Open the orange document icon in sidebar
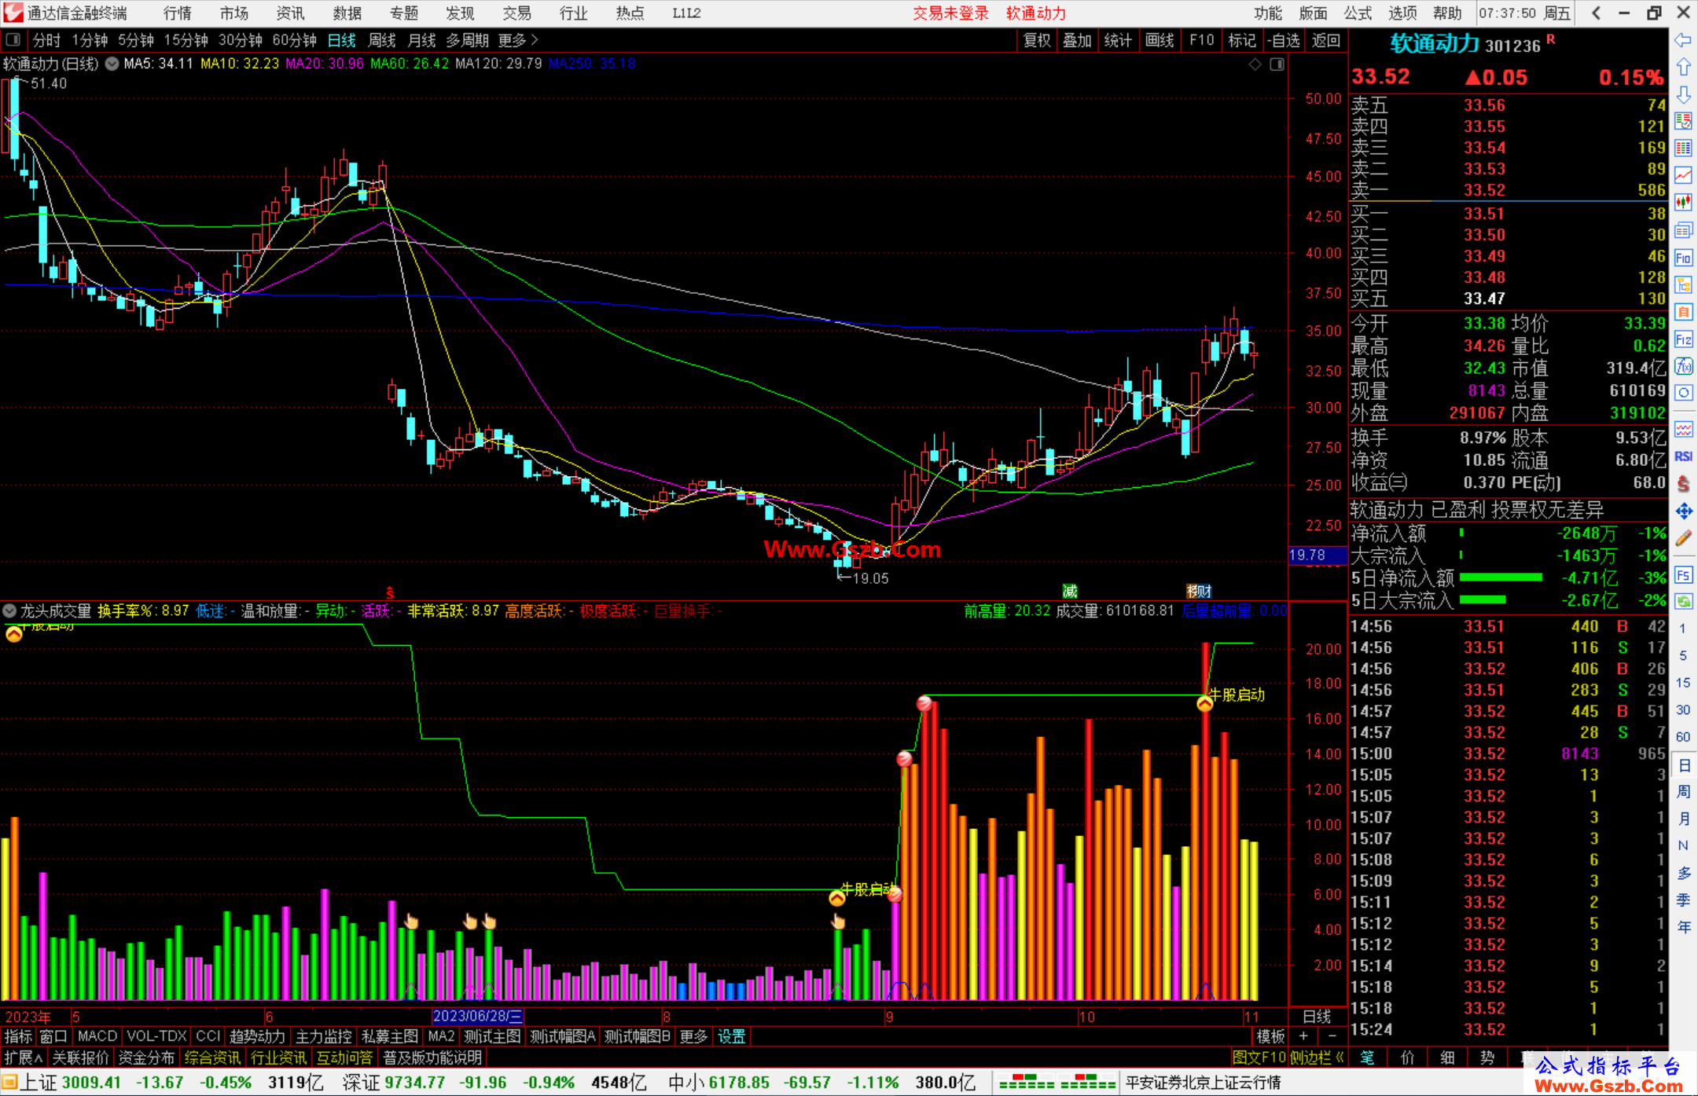 click(x=1683, y=312)
